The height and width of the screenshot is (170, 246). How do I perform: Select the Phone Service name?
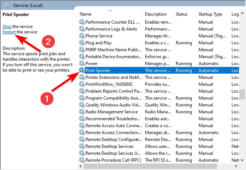click(99, 36)
